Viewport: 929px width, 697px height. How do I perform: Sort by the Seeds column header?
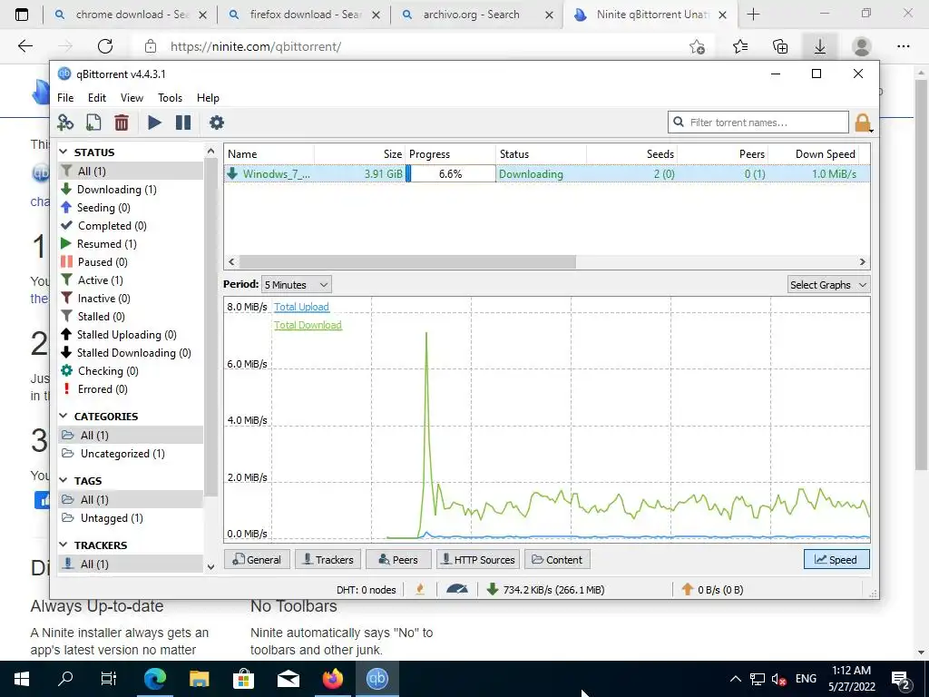(x=631, y=154)
